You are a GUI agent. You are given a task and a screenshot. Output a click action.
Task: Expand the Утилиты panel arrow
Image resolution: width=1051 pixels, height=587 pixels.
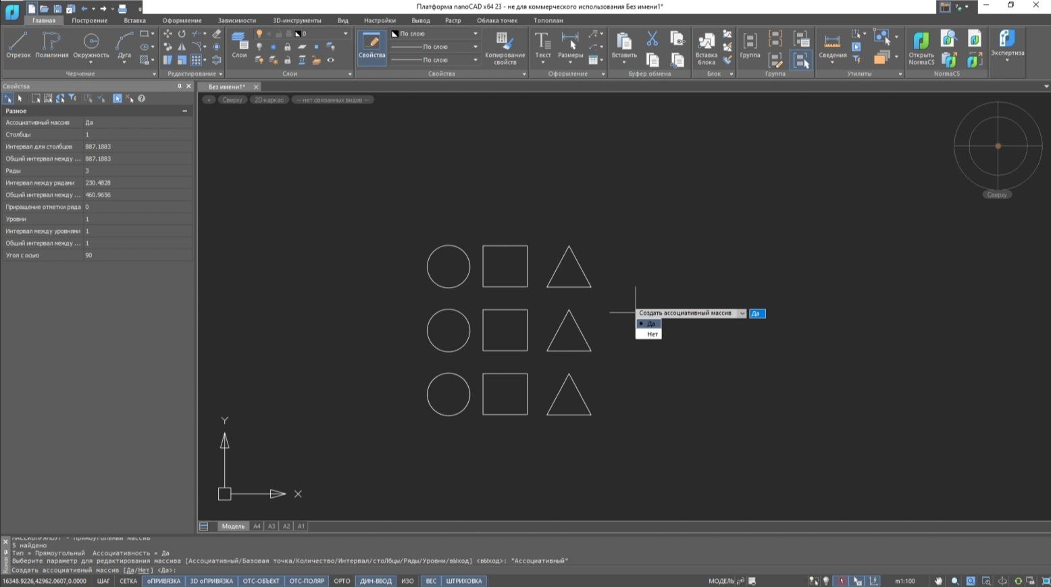tap(900, 74)
